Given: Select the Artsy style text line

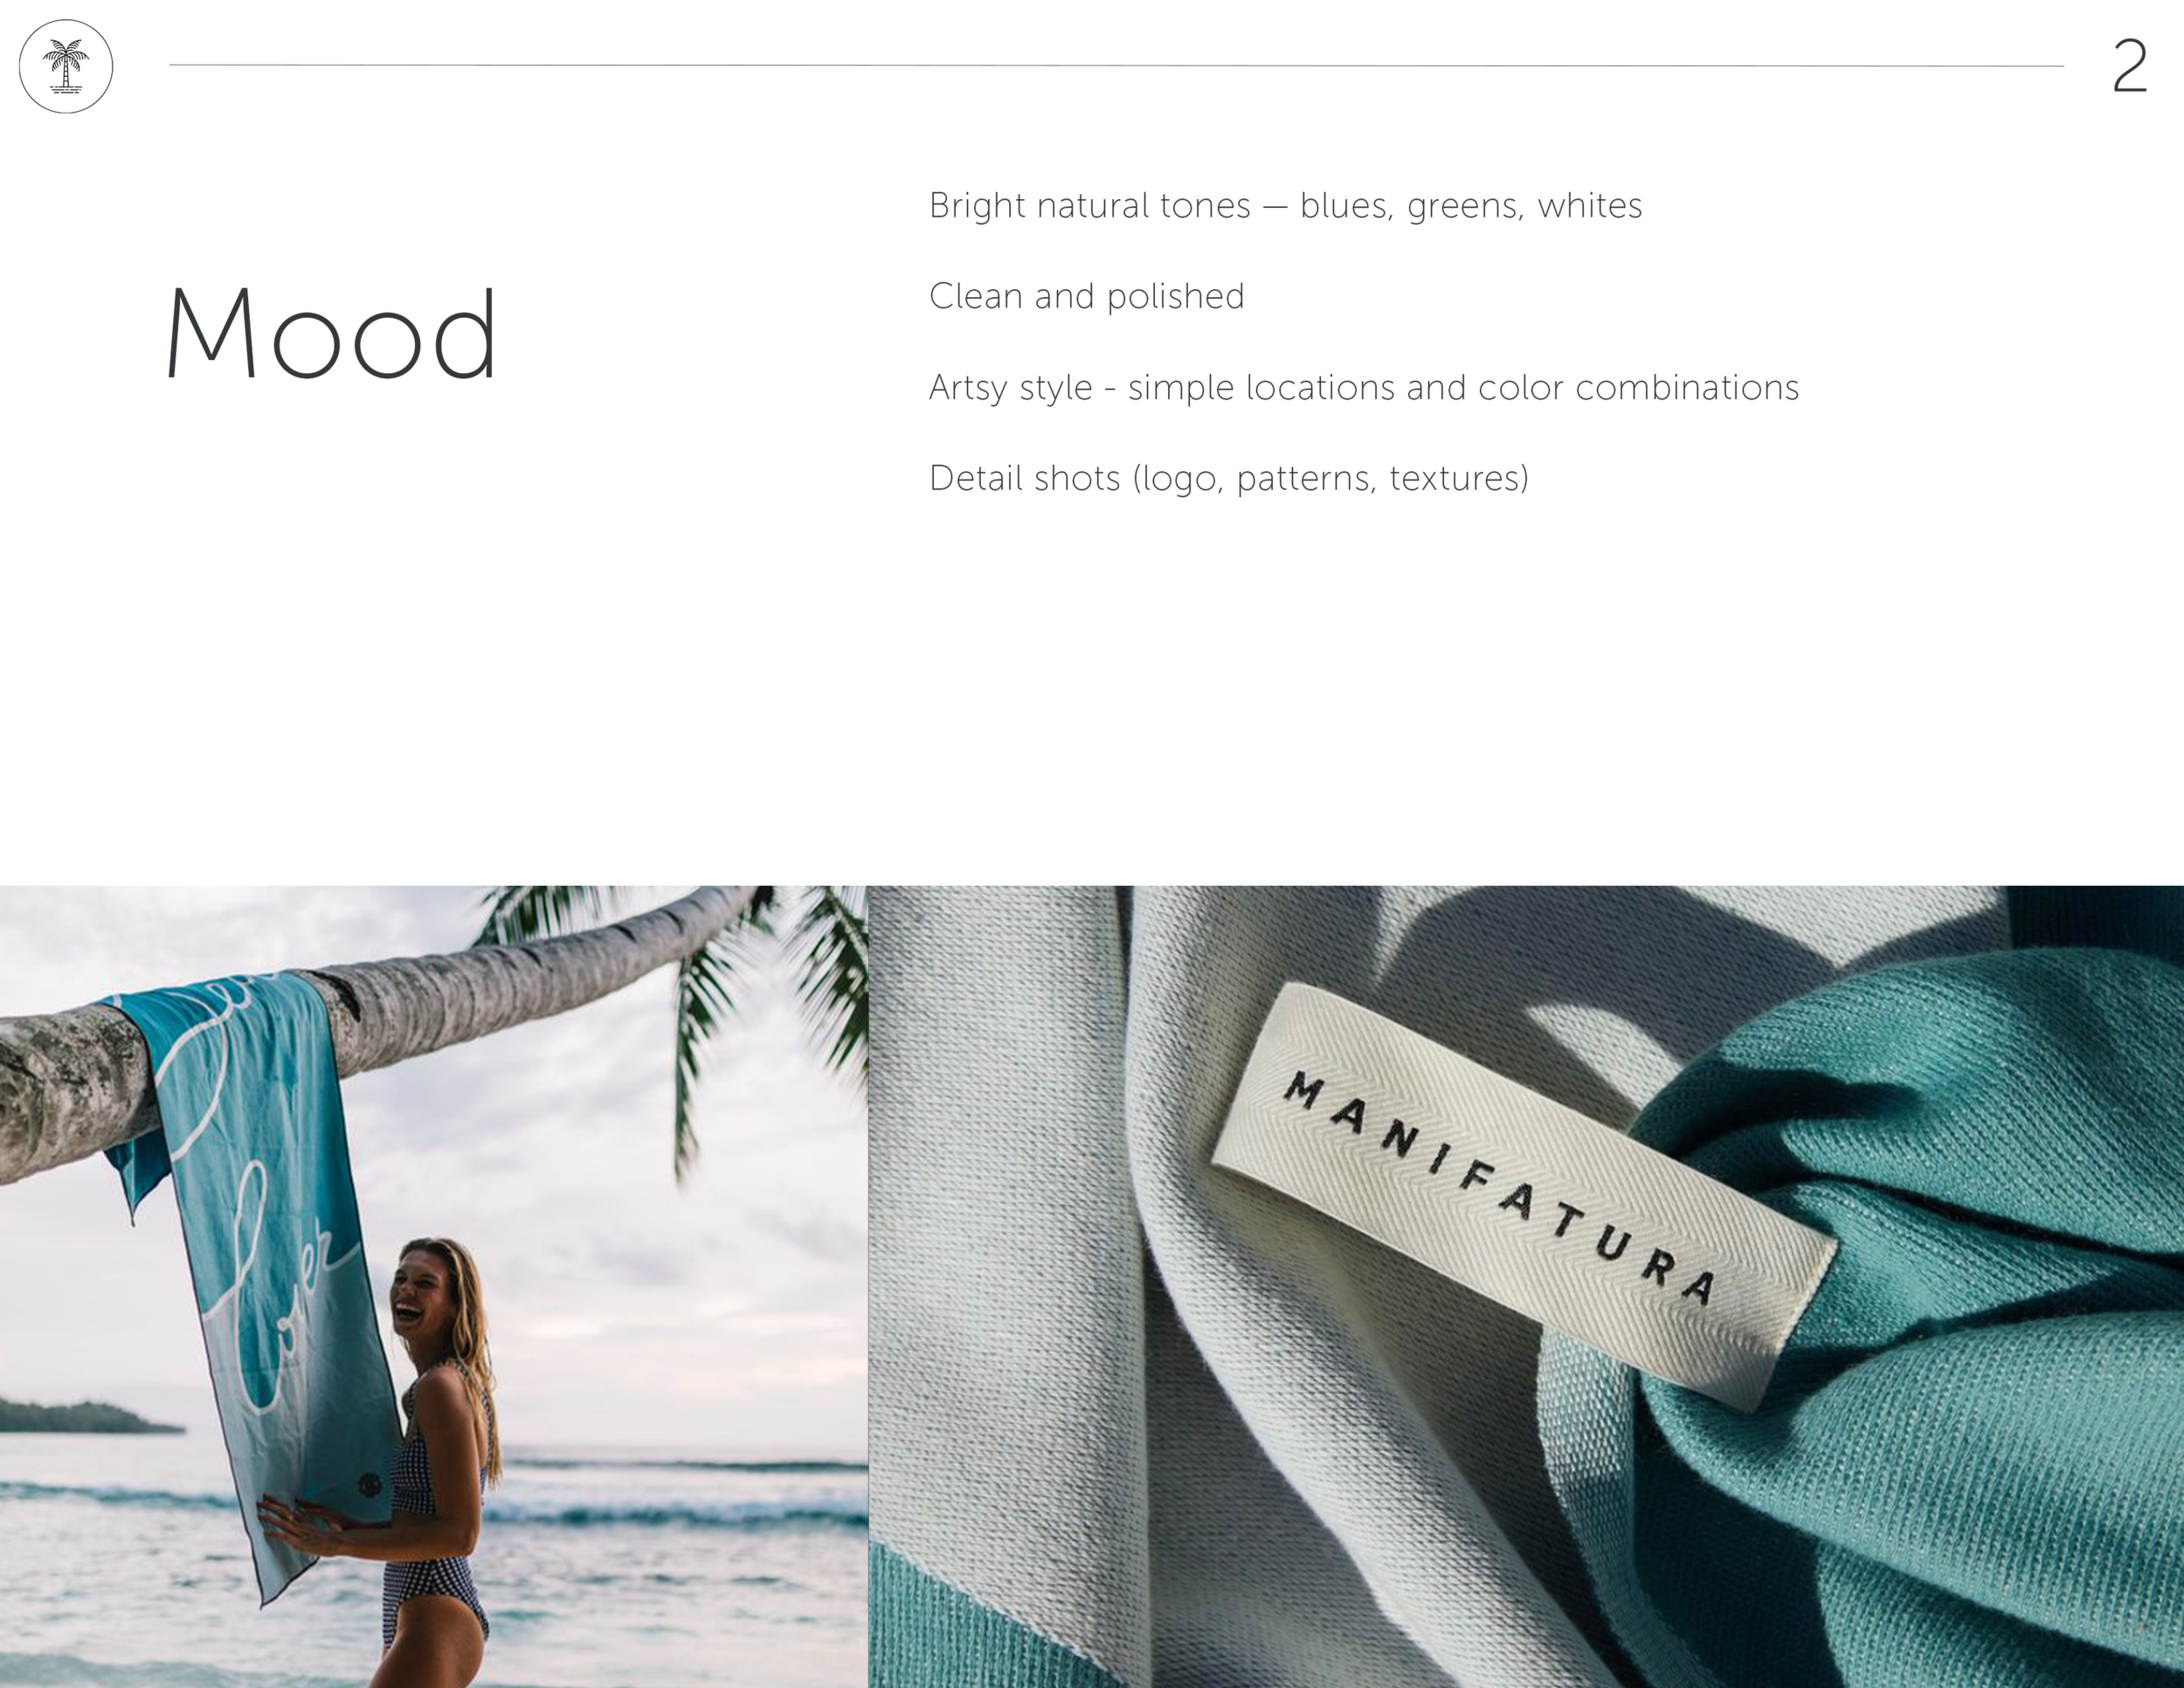Looking at the screenshot, I should pyautogui.click(x=1364, y=387).
